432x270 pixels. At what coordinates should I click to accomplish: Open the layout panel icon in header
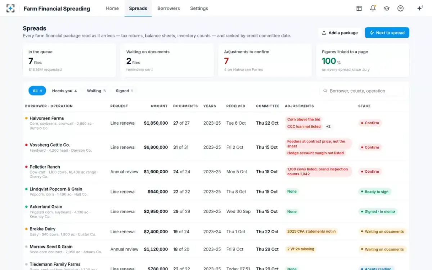[x=359, y=8]
